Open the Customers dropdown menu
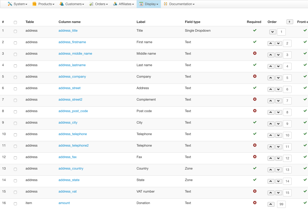This screenshot has height=214, width=308. (x=72, y=4)
